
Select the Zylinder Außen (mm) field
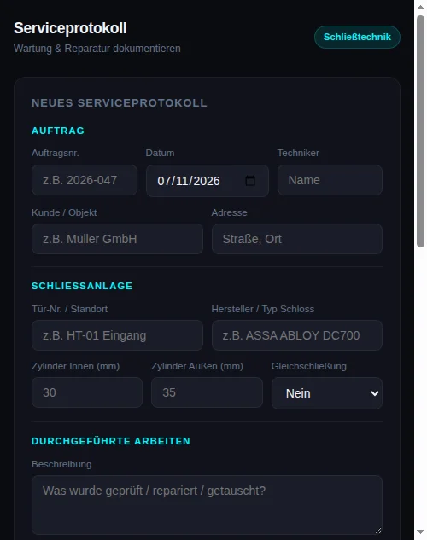pyautogui.click(x=207, y=392)
